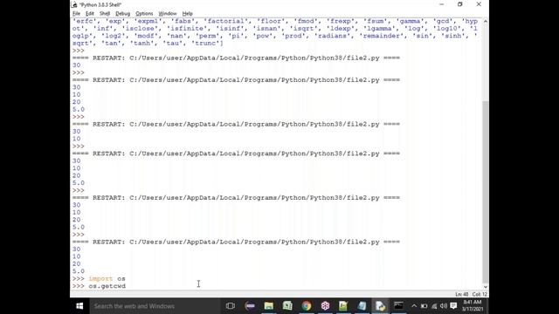Click the volume icon in system tray

coord(444,306)
